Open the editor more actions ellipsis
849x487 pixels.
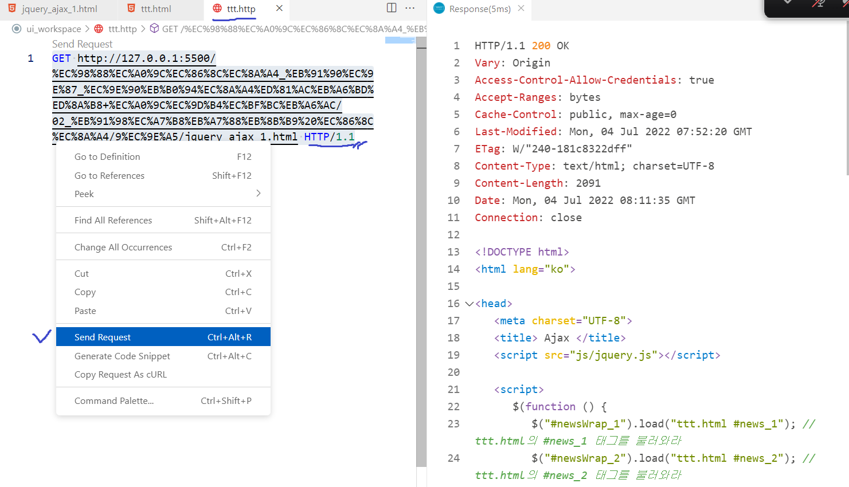(410, 8)
